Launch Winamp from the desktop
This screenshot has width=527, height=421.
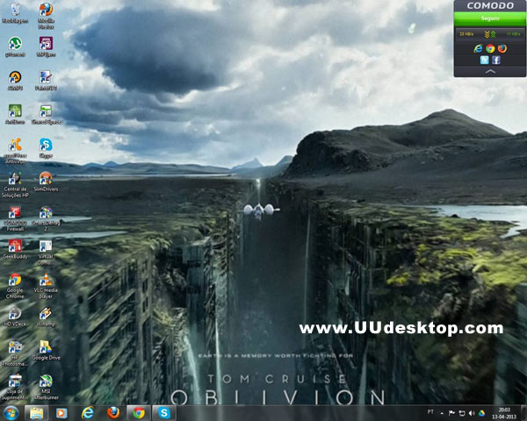tap(46, 317)
